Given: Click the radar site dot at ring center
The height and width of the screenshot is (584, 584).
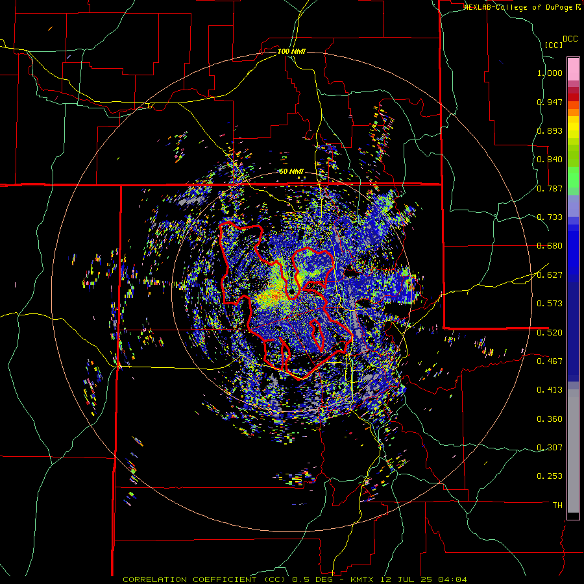Looking at the screenshot, I should pos(291,291).
